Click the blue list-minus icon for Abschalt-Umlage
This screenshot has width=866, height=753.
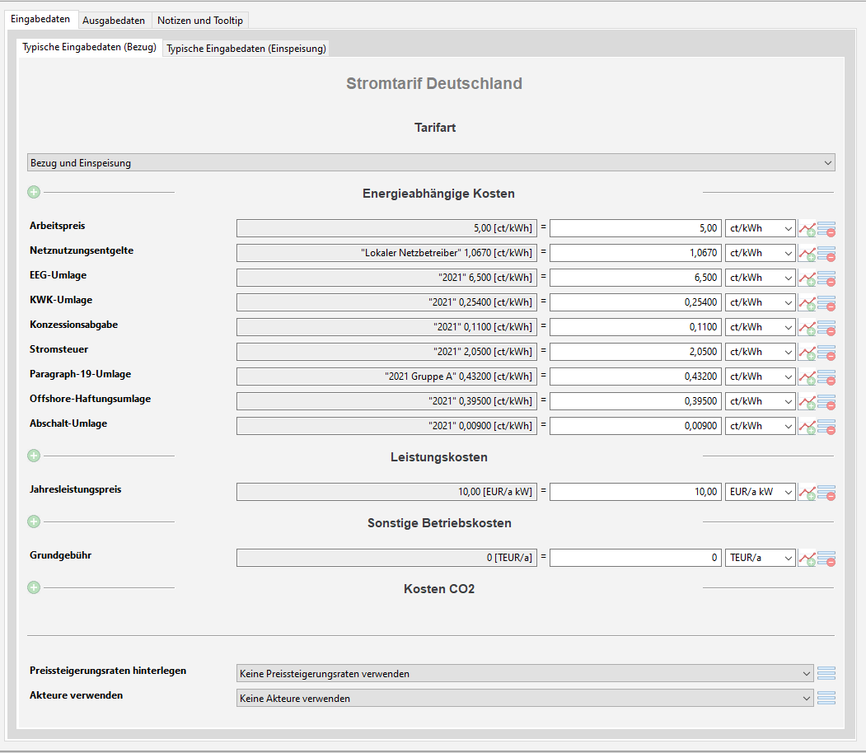[x=826, y=426]
